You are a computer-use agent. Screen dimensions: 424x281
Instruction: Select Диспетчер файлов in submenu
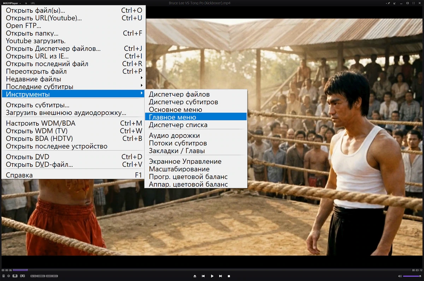tap(196, 94)
